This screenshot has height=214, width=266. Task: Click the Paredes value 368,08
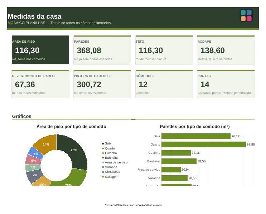(x=89, y=51)
